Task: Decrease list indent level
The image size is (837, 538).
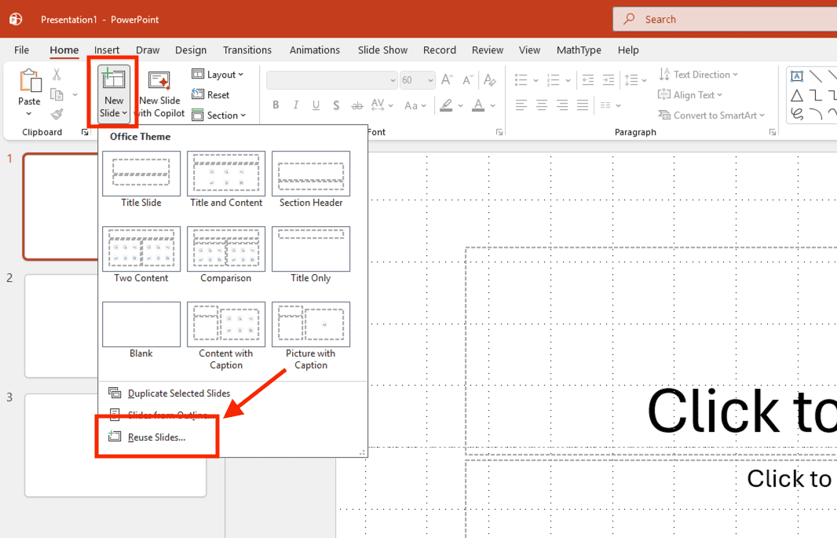Action: click(x=588, y=80)
